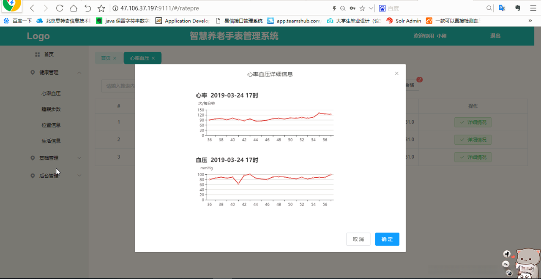Click the 健康管理 location pin icon
This screenshot has width=541, height=279.
click(x=33, y=72)
